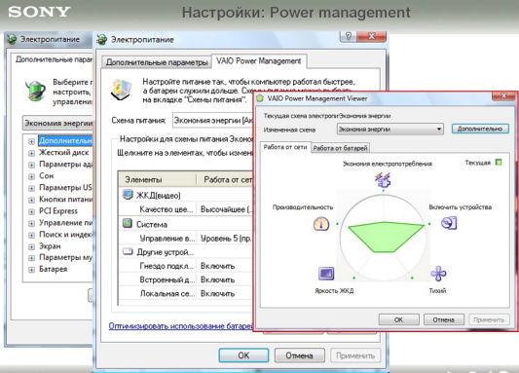Expand the PCI Express tree node
Screen dimensions: 519x373
31,211
